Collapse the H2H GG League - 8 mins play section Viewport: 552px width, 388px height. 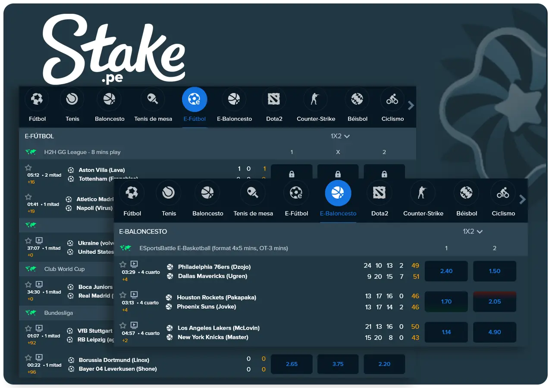coord(217,152)
